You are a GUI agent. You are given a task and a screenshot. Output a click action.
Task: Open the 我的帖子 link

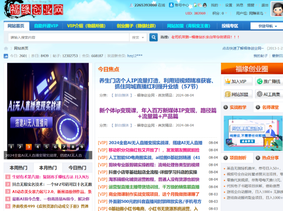click(260, 56)
